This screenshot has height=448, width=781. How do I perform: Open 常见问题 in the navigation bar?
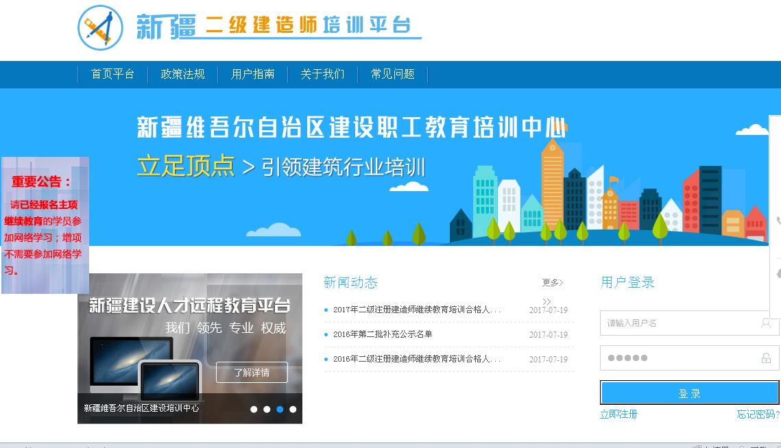[x=393, y=74]
